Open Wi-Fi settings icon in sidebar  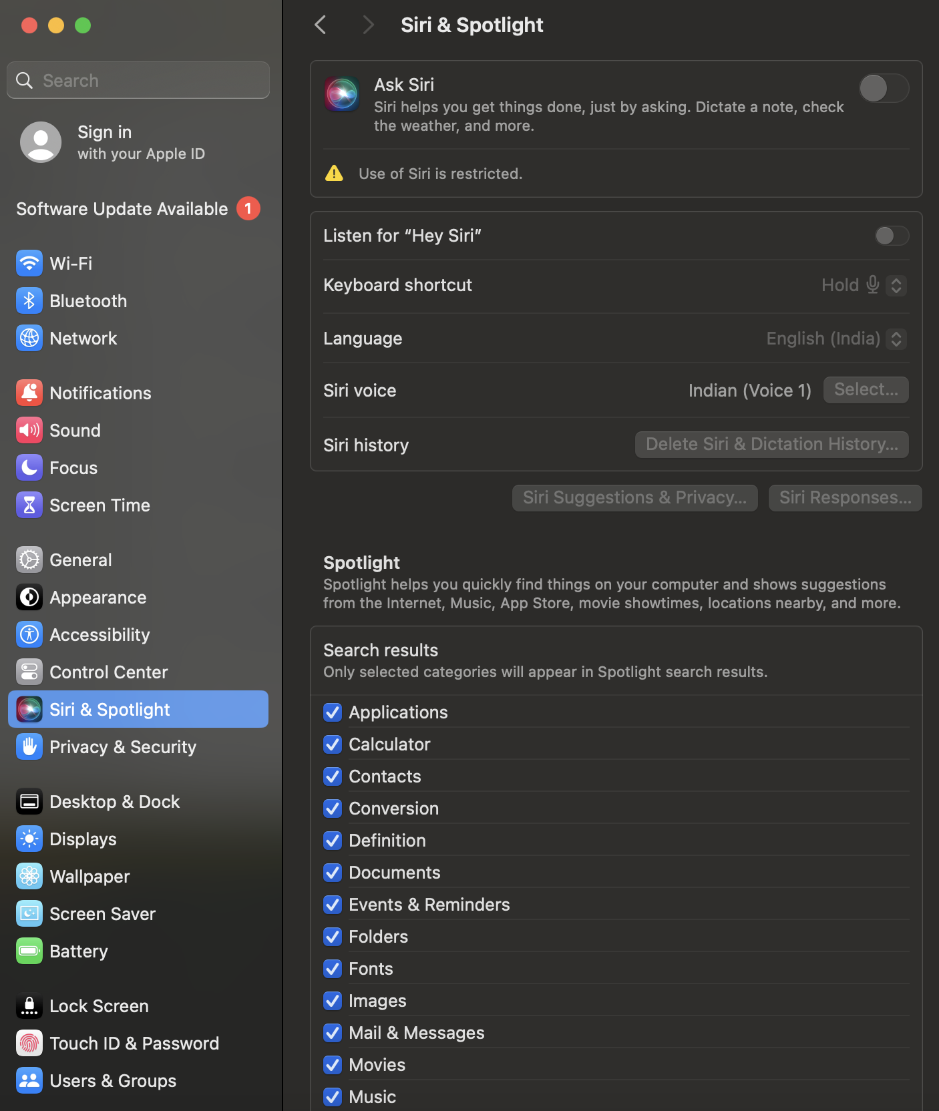tap(29, 263)
